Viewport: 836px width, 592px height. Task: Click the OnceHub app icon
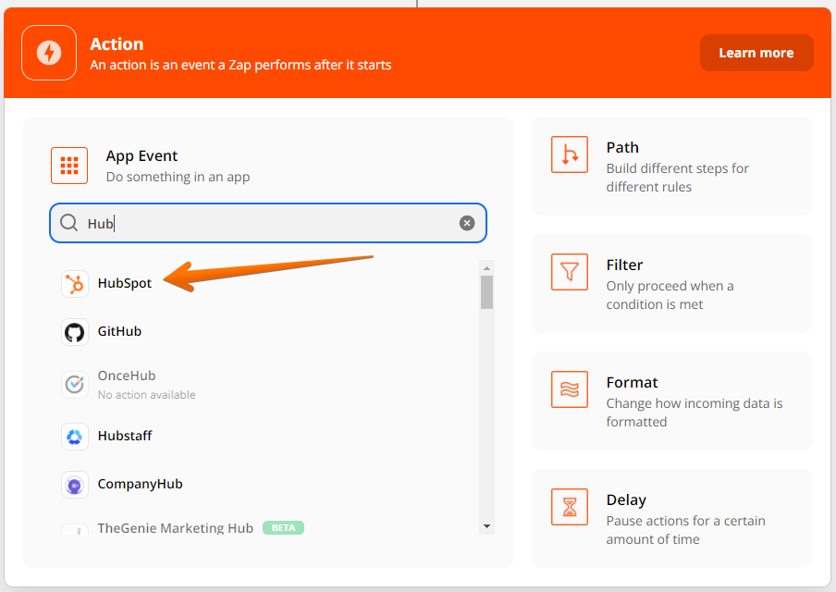click(75, 384)
